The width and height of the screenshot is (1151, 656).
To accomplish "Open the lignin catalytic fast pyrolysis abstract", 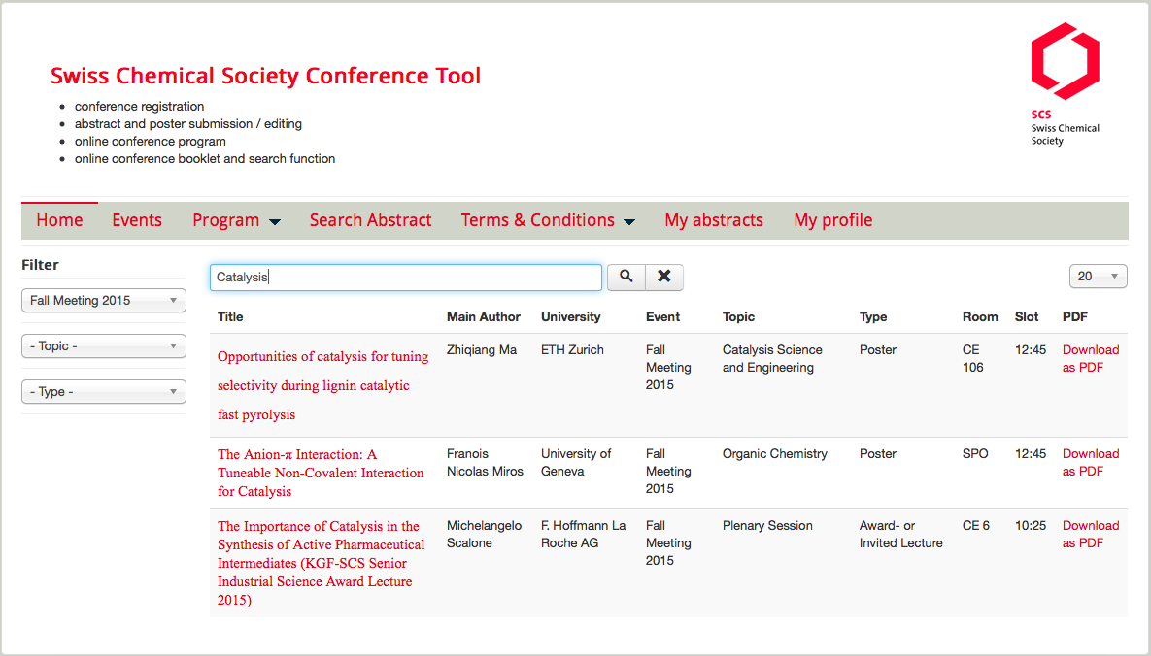I will click(x=322, y=385).
